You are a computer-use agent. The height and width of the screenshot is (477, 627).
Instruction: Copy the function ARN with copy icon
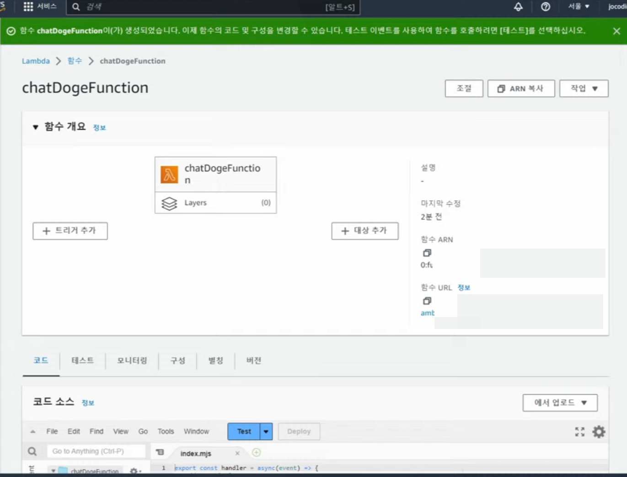coord(427,253)
